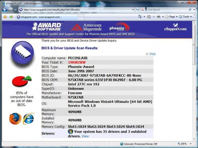Focus the address bar URL field

click(x=75, y=10)
